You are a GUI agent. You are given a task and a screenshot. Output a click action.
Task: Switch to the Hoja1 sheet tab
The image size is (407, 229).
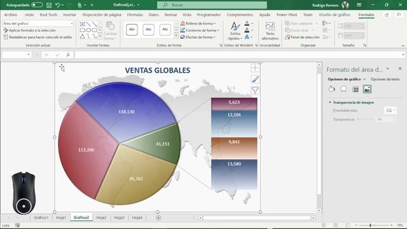click(61, 218)
